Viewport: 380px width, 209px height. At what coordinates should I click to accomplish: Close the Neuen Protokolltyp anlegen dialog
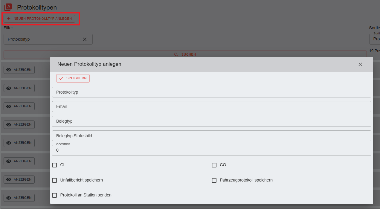pos(360,64)
